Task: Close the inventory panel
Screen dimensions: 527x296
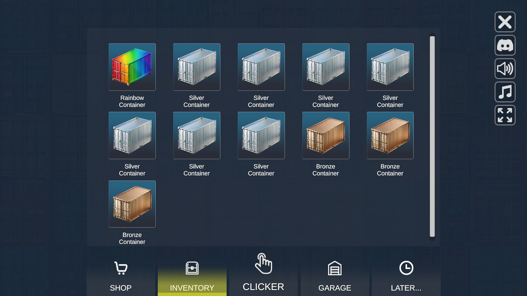Action: click(505, 22)
